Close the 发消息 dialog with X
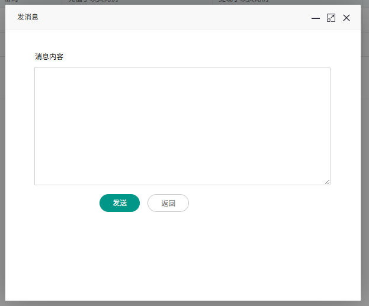Screen dimensions: 369x306 click(x=346, y=18)
